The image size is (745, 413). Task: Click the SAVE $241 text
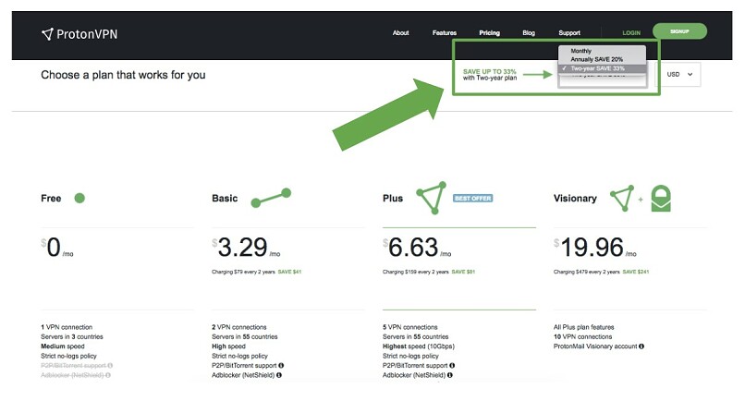pyautogui.click(x=636, y=272)
